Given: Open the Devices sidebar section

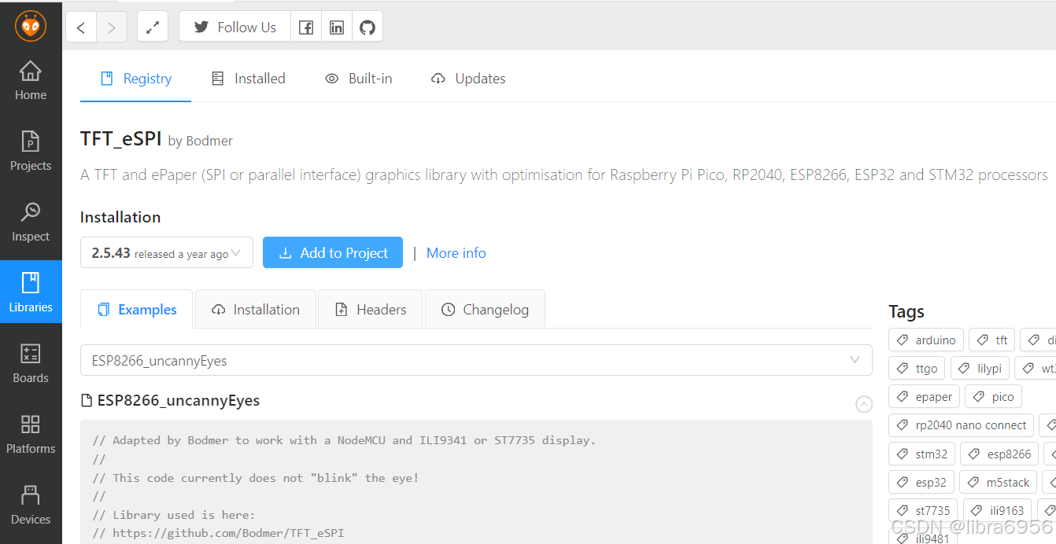Looking at the screenshot, I should point(31,505).
